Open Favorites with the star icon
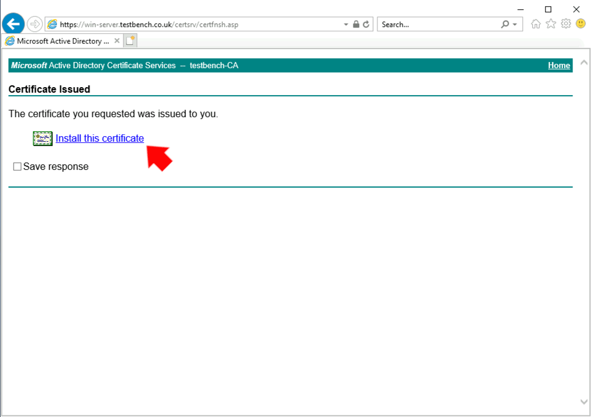The image size is (591, 417). [550, 24]
